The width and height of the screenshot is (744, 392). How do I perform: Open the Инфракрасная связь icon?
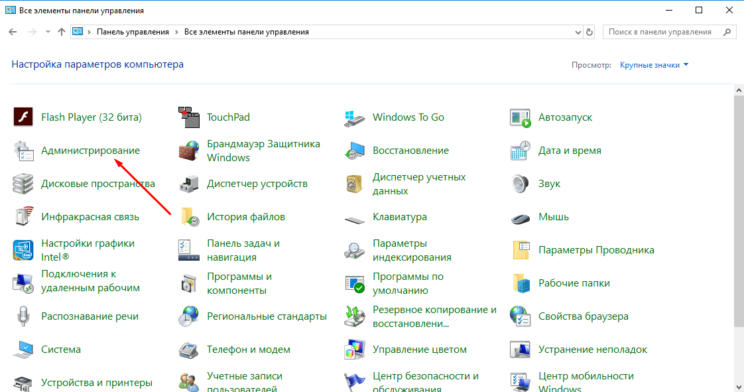(x=23, y=216)
